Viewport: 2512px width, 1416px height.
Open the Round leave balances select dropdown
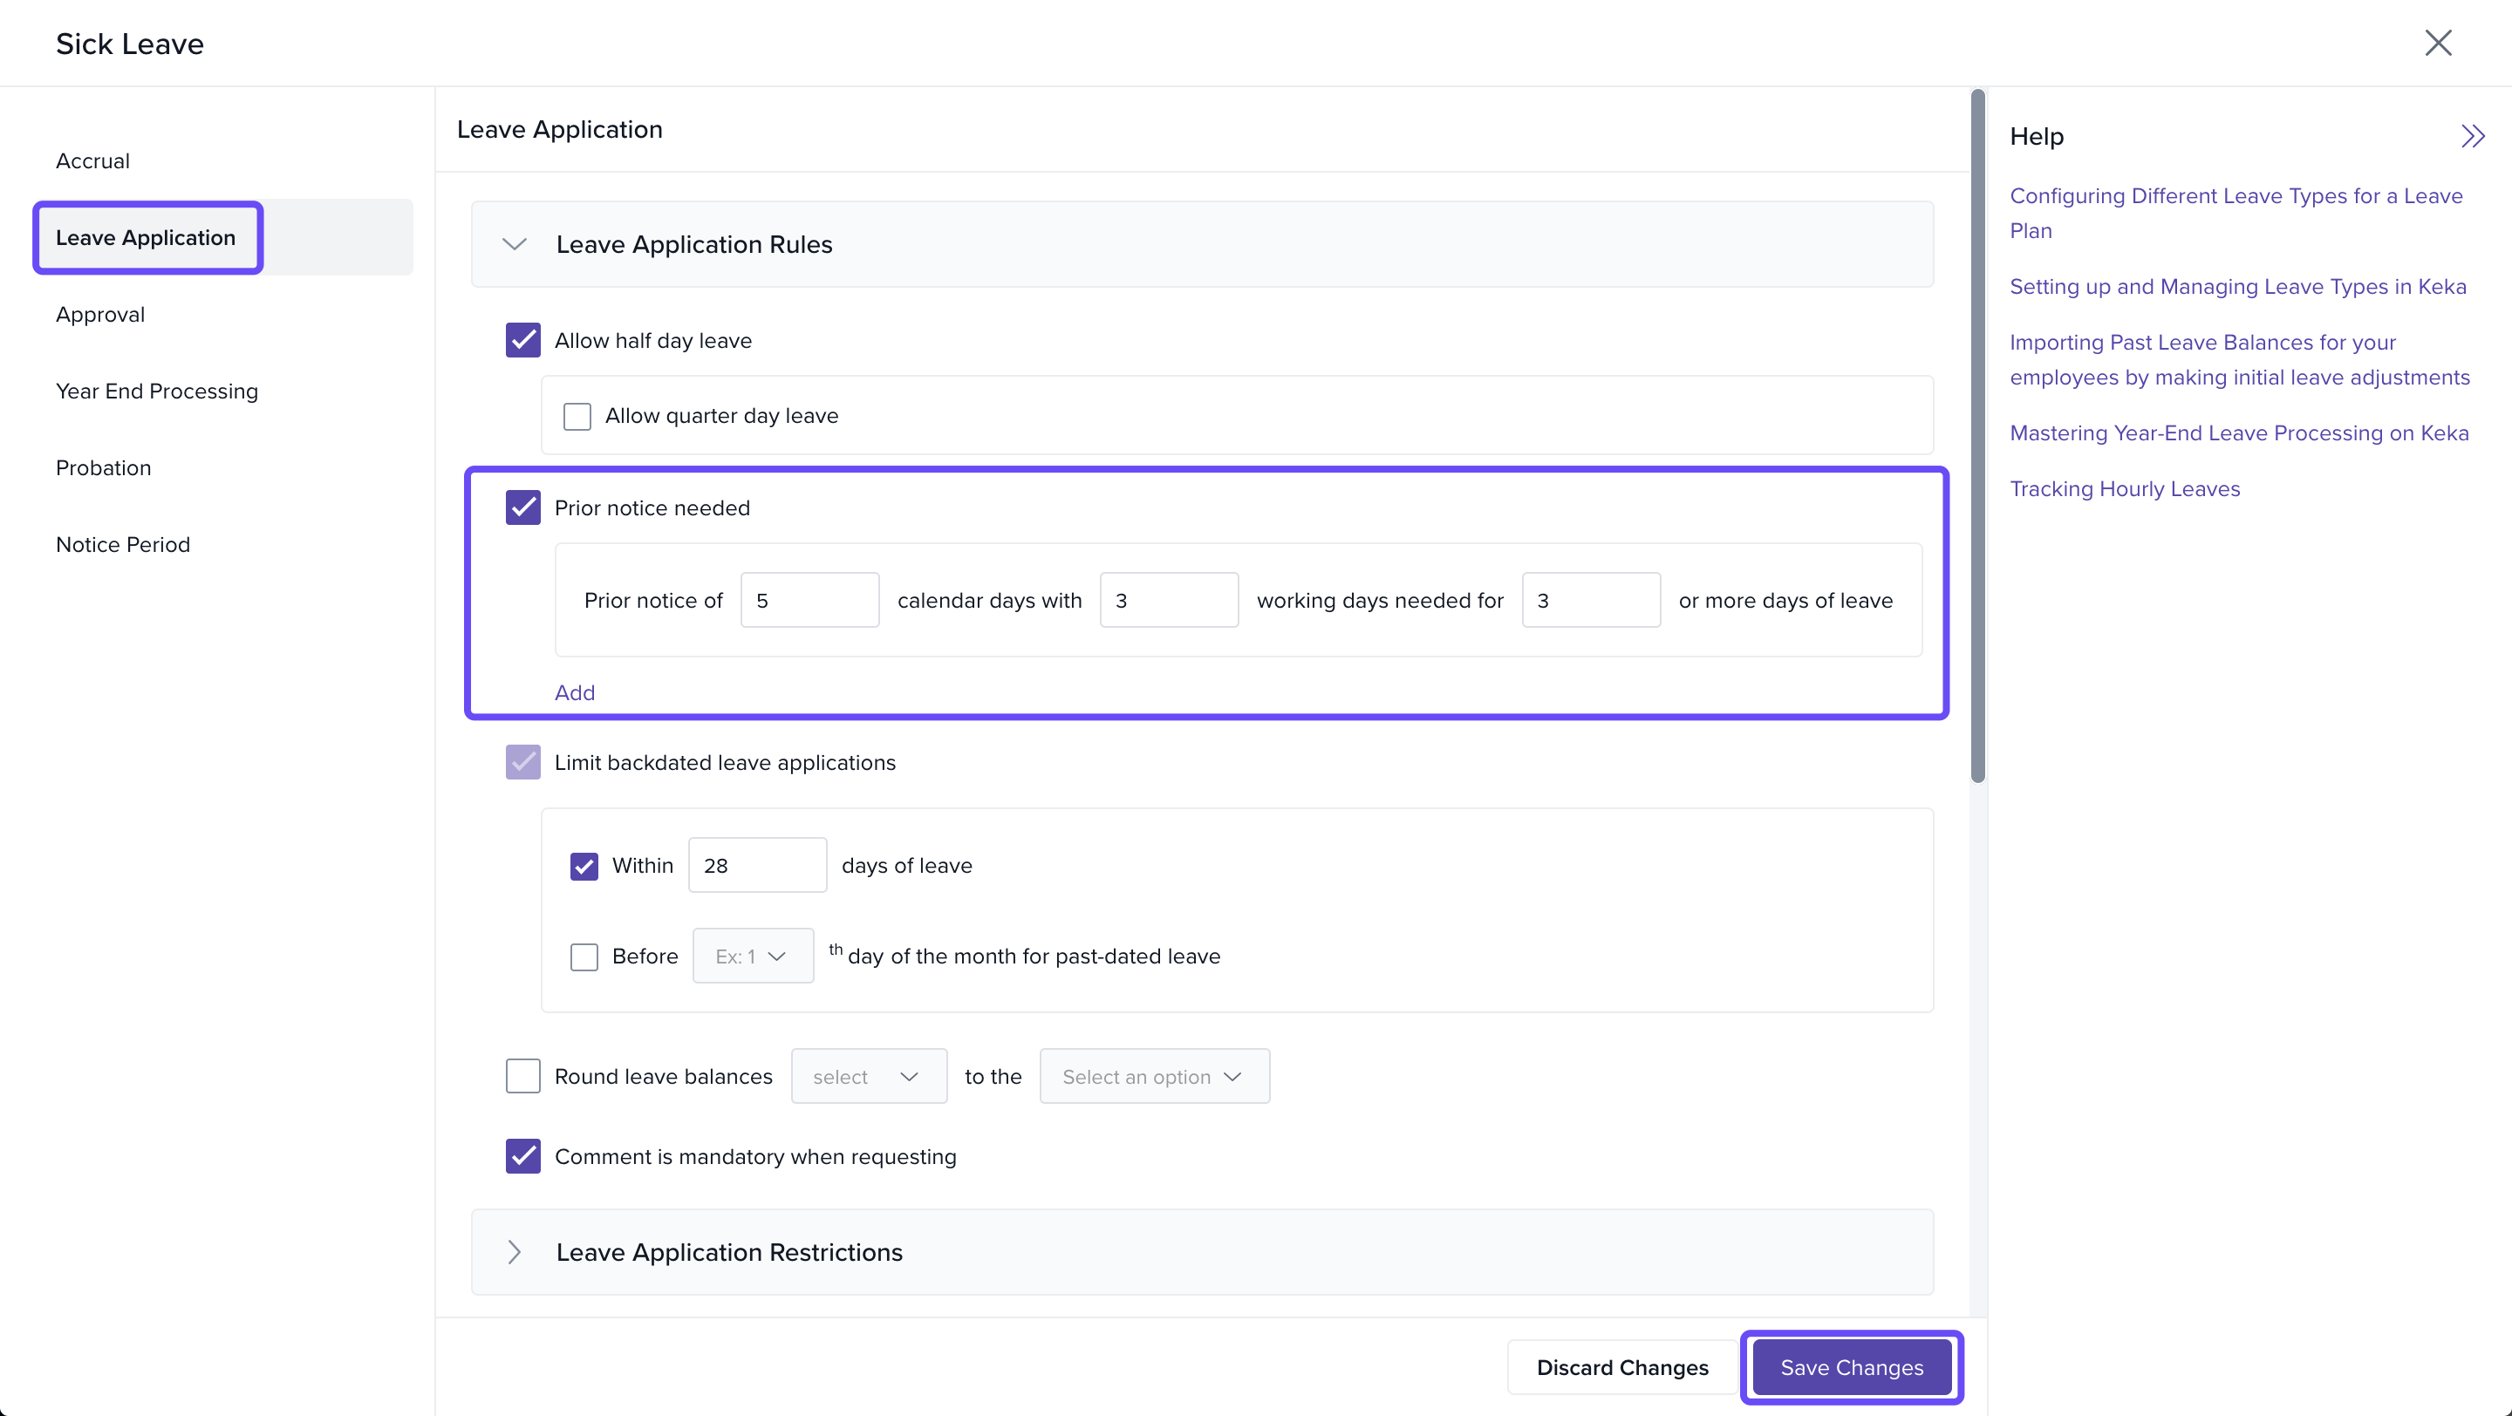pos(868,1076)
